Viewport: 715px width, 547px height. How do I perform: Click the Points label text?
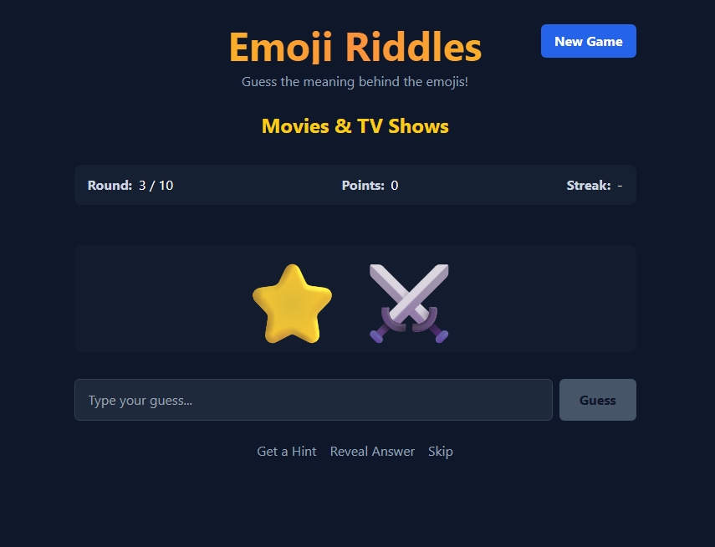[x=364, y=185]
